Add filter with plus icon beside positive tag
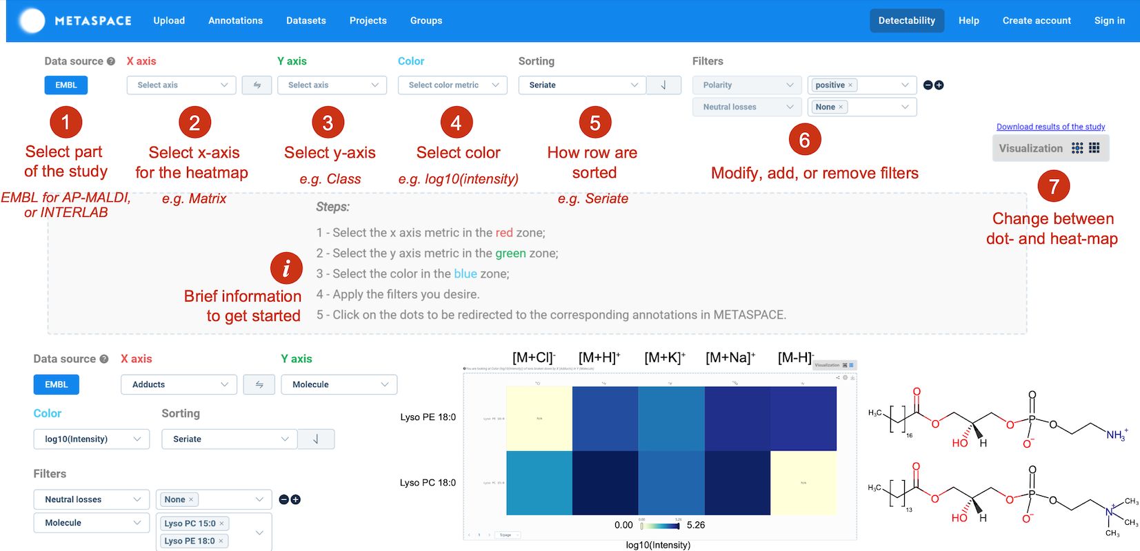This screenshot has width=1140, height=551. (939, 85)
